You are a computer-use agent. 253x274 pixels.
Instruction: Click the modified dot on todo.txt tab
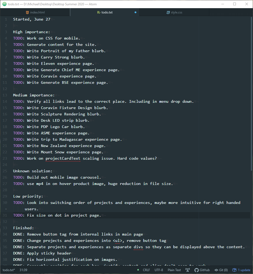pos(135,12)
